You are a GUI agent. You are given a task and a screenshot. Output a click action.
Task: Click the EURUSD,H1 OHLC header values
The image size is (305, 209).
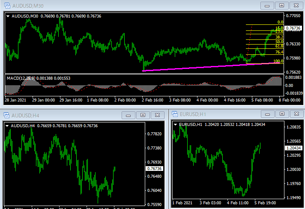pyautogui.click(x=235, y=125)
